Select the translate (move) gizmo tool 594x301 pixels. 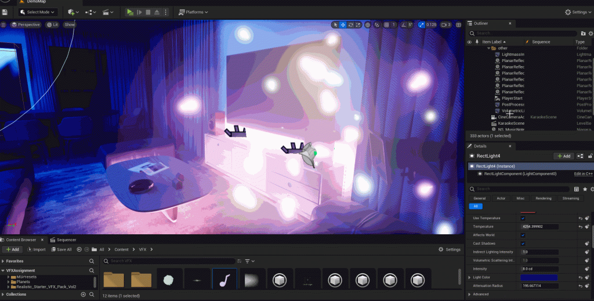343,25
